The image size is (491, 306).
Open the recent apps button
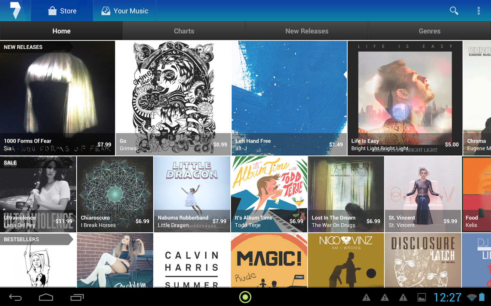click(77, 297)
